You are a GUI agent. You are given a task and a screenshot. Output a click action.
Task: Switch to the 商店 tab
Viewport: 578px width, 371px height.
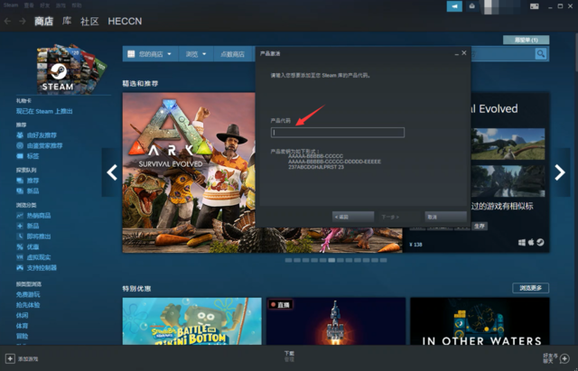point(44,22)
